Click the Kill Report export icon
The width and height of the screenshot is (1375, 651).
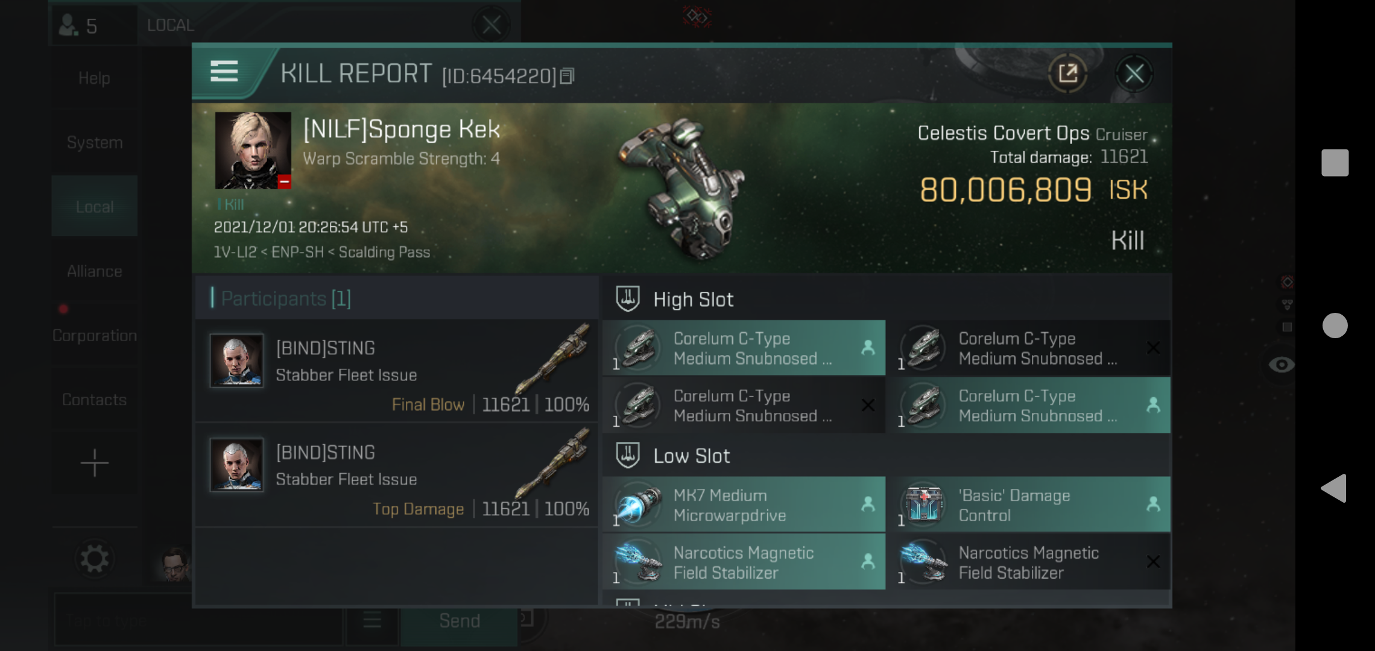click(1068, 74)
